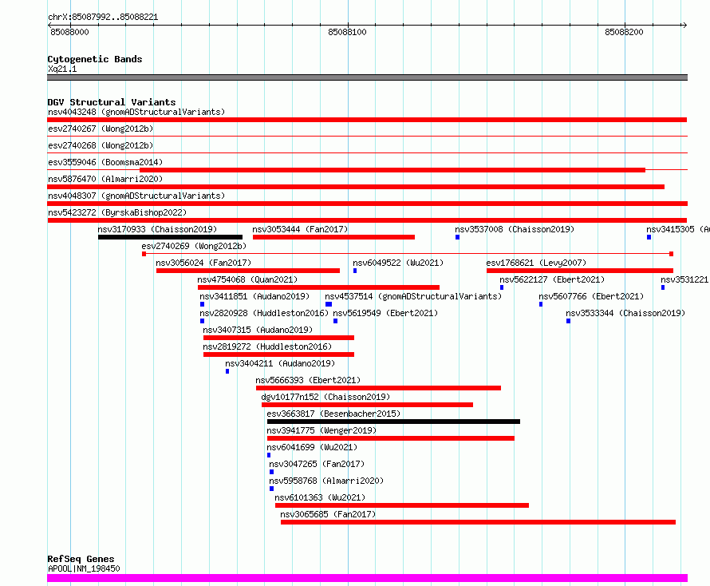The width and height of the screenshot is (710, 586).
Task: Click red dgv10177n152 (Chaisson2019) bar
Action: (367, 405)
